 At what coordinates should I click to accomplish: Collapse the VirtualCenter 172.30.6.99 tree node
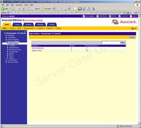(x=5, y=33)
